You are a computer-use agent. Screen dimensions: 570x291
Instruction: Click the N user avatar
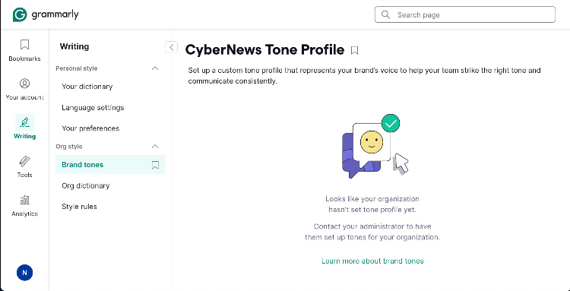coord(25,273)
